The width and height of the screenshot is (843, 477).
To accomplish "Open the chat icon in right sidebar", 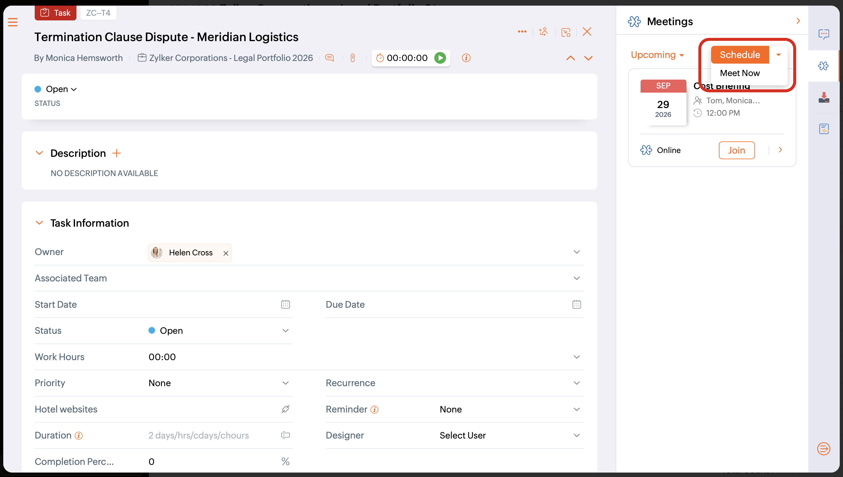I will point(824,34).
